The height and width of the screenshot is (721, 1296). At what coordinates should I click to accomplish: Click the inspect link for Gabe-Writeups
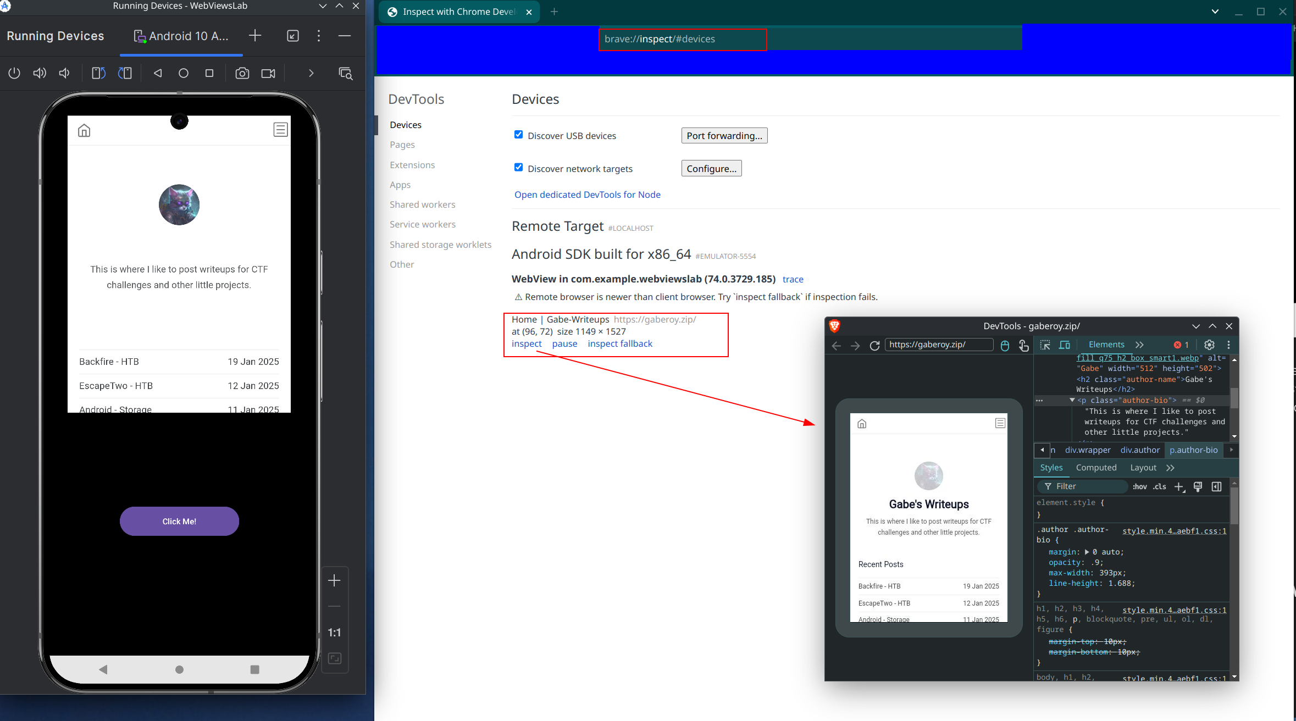tap(527, 343)
